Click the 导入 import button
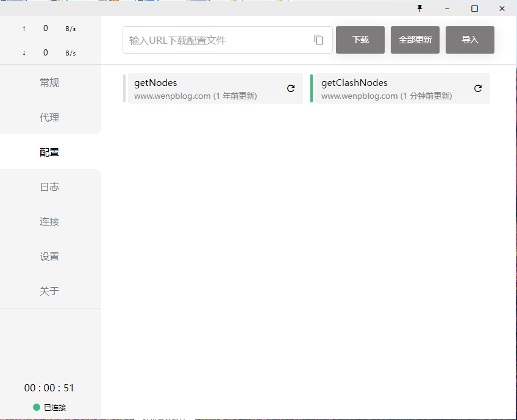The width and height of the screenshot is (517, 420). point(469,40)
